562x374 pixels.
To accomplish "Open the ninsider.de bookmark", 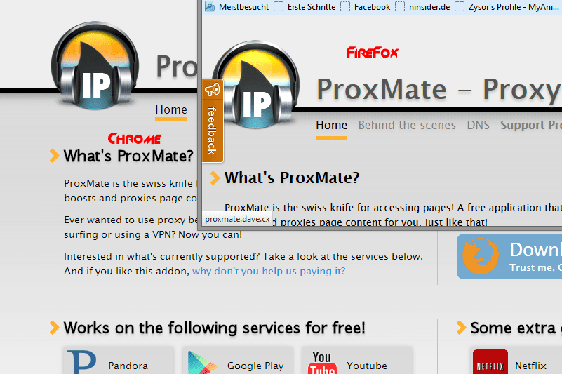I will pyautogui.click(x=422, y=7).
